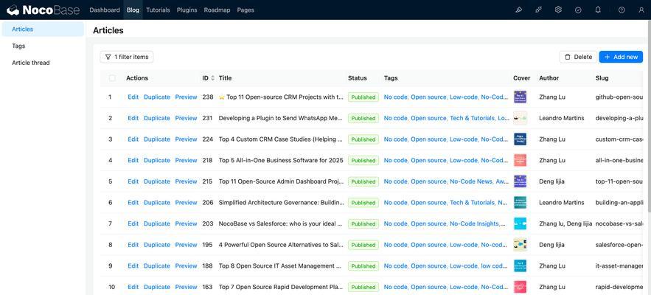
Task: Open the Roadmap top menu
Action: click(x=217, y=10)
